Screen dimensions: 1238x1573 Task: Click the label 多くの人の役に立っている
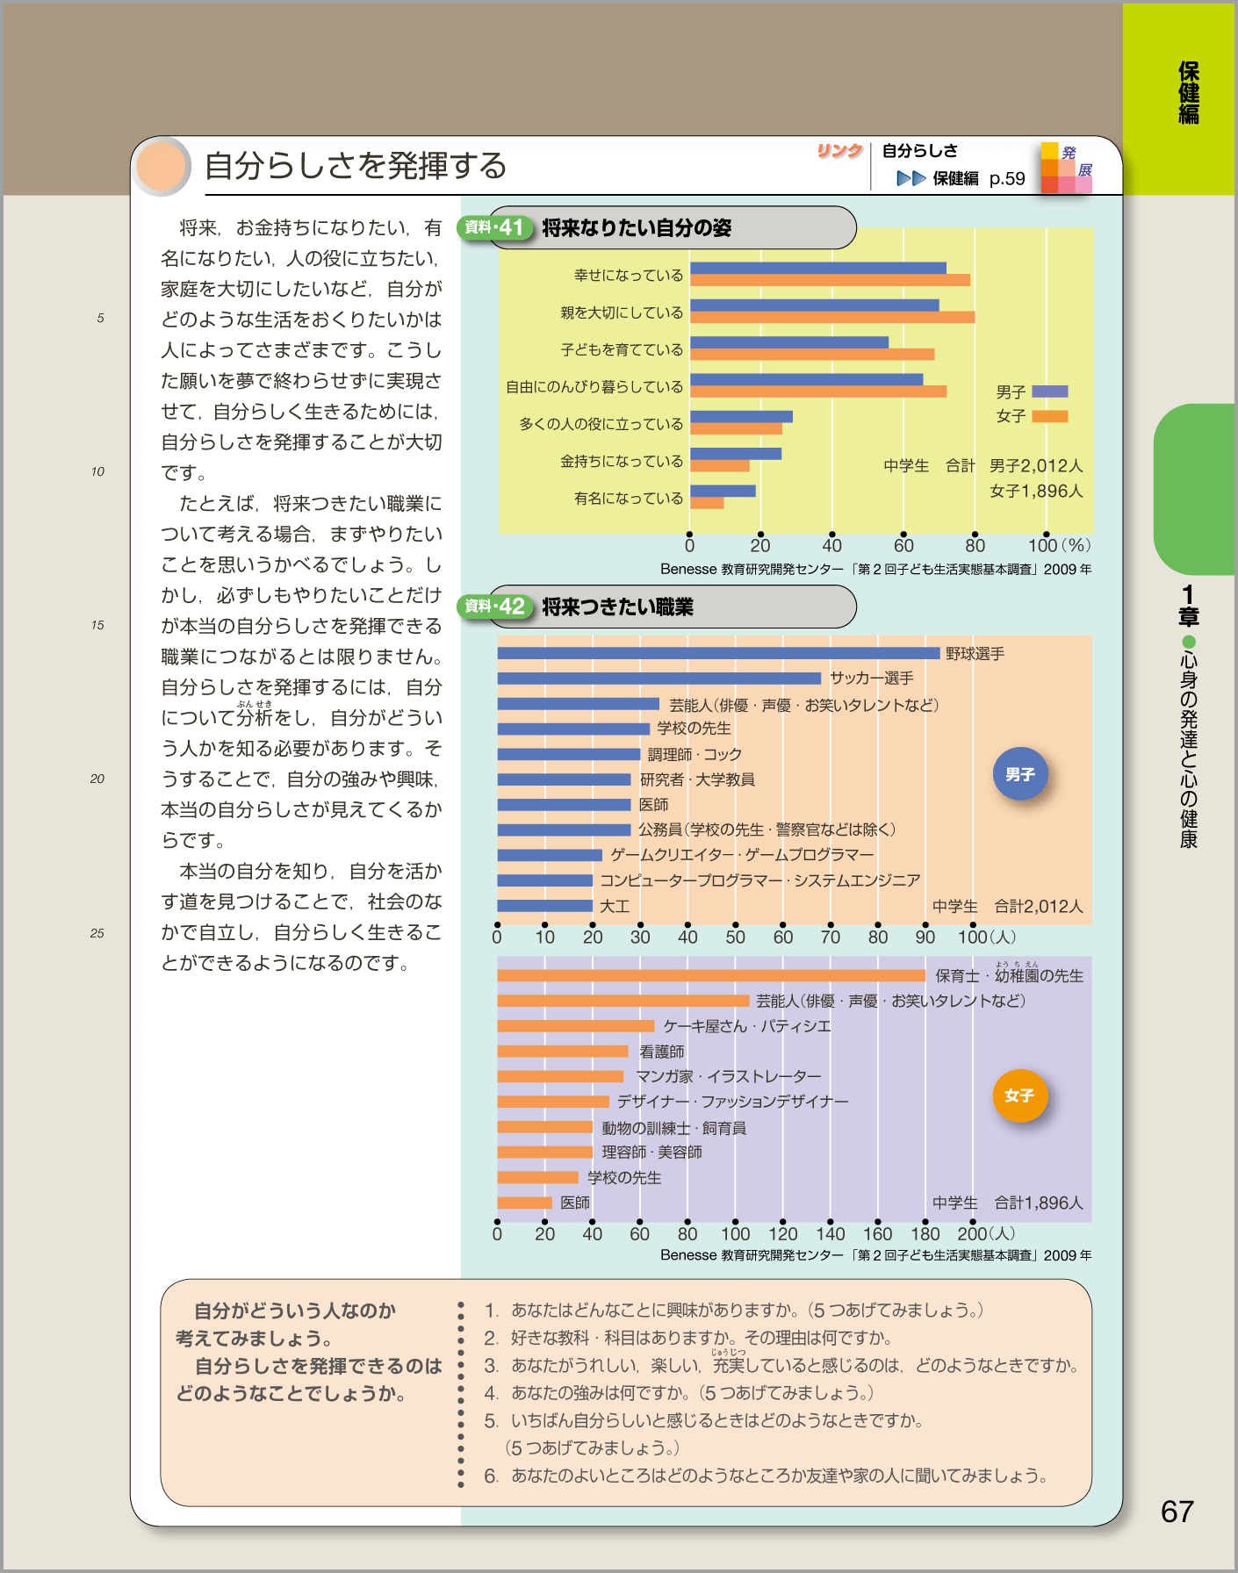click(x=601, y=424)
